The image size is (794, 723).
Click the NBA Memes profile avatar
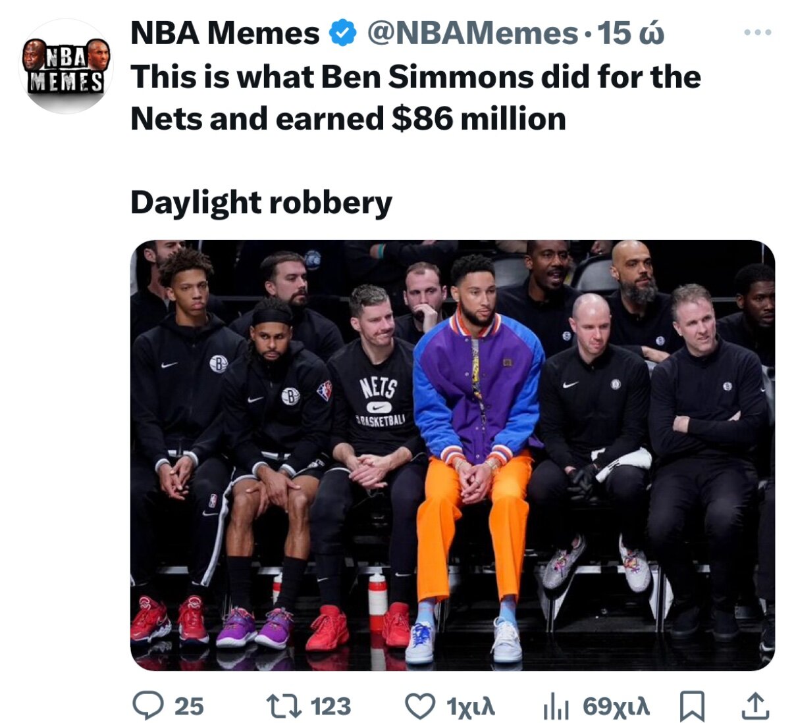(66, 66)
